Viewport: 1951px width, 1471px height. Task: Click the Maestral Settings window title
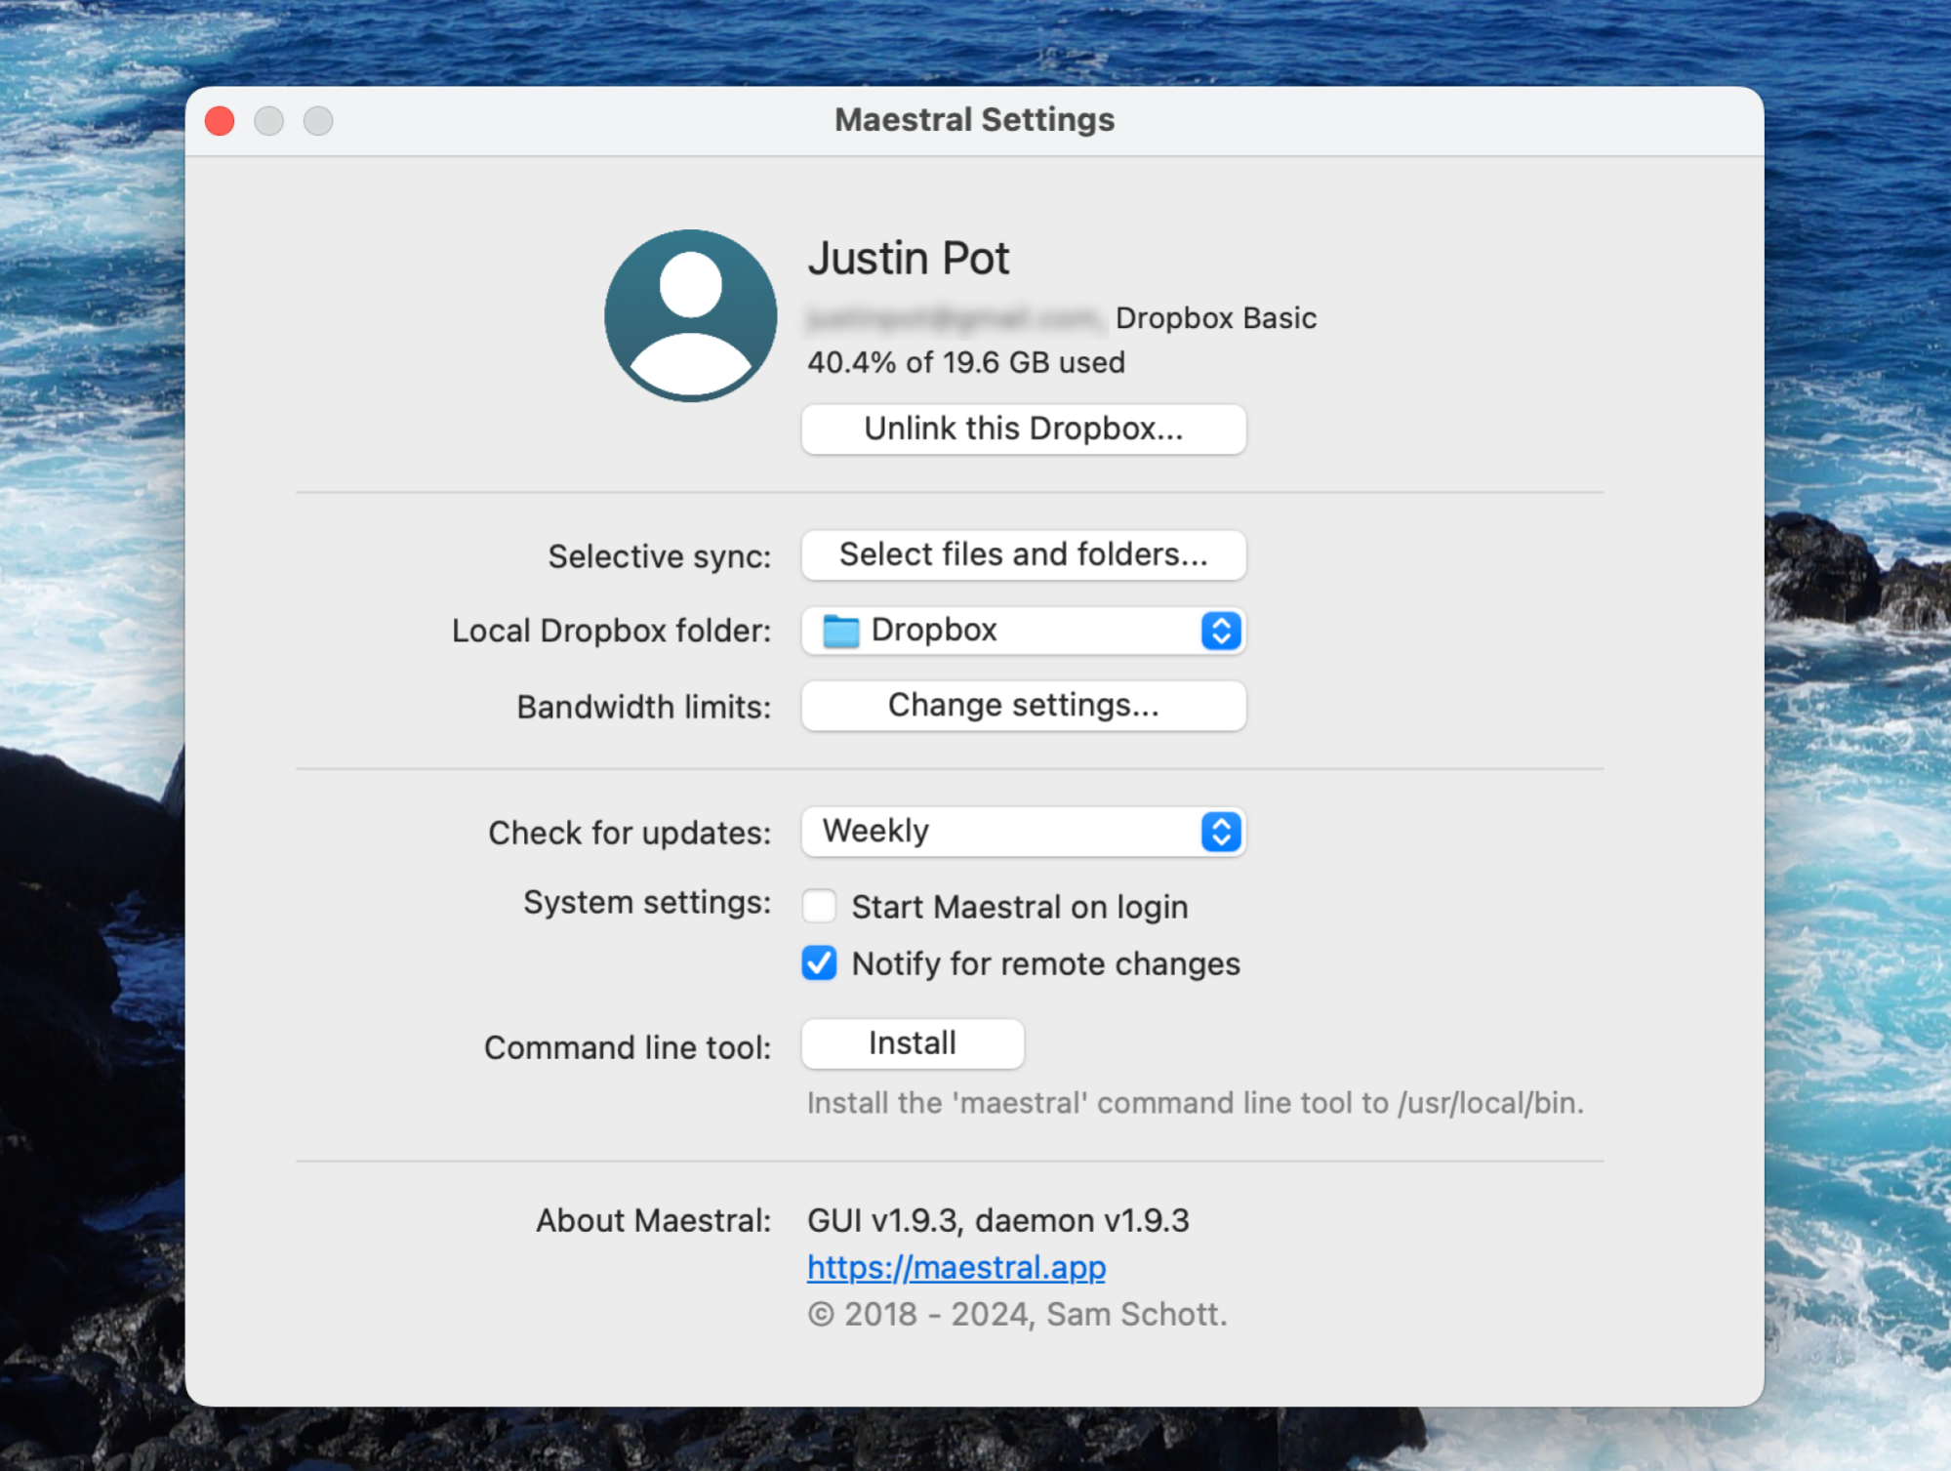tap(974, 119)
